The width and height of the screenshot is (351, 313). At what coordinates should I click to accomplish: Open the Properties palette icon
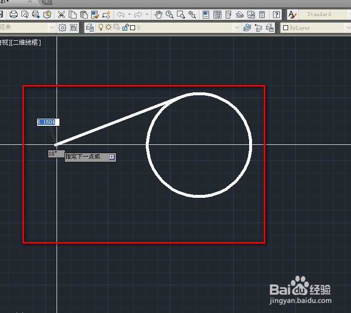[206, 15]
